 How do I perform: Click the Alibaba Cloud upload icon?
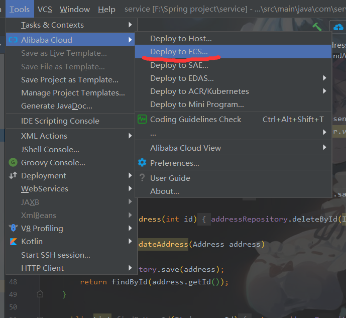pos(337,26)
